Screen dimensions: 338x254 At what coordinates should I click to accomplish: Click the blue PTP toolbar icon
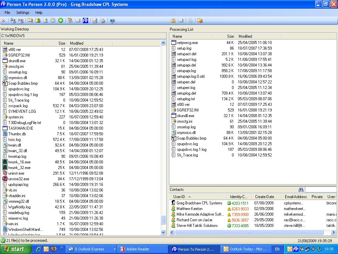click(85, 21)
